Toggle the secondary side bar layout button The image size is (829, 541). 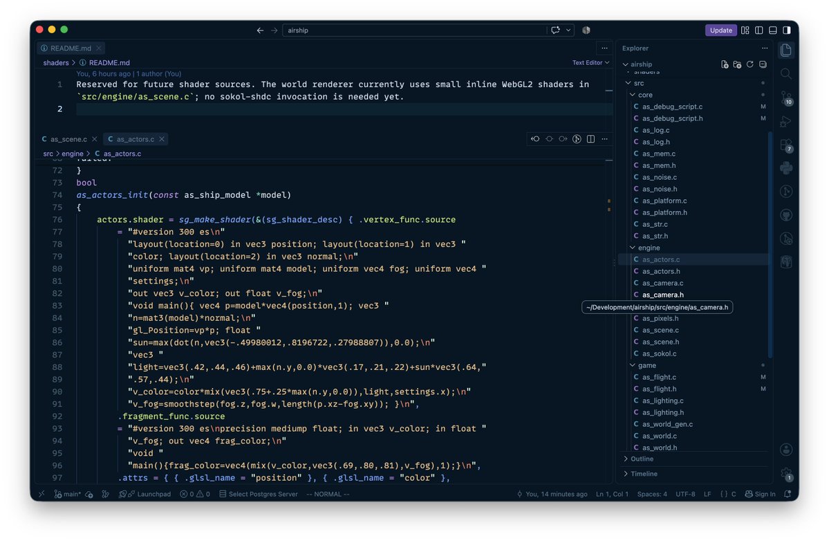(787, 30)
